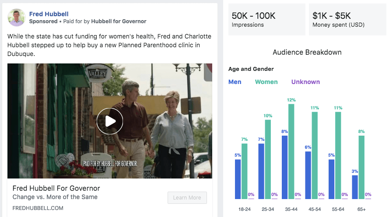Select the Men legend label
This screenshot has height=217, width=389.
click(235, 82)
